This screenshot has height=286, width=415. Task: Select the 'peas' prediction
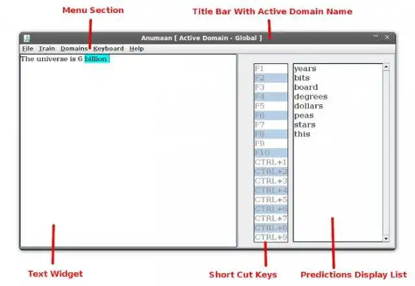coord(303,115)
